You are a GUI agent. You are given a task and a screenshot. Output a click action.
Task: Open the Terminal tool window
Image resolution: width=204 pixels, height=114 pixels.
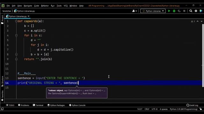38,105
